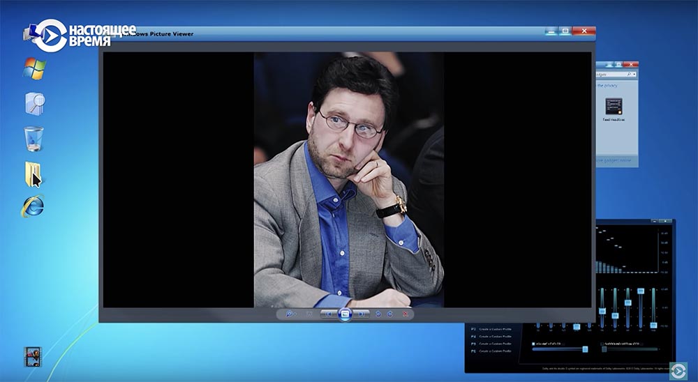Open the zoom magnifier in Picture Viewer toolbar
The image size is (698, 382).
[x=290, y=314]
